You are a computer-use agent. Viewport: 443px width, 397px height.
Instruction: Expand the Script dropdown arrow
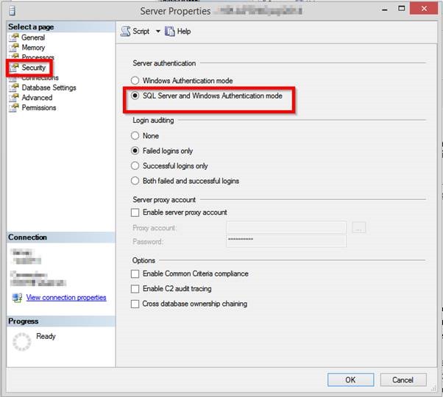pos(158,32)
